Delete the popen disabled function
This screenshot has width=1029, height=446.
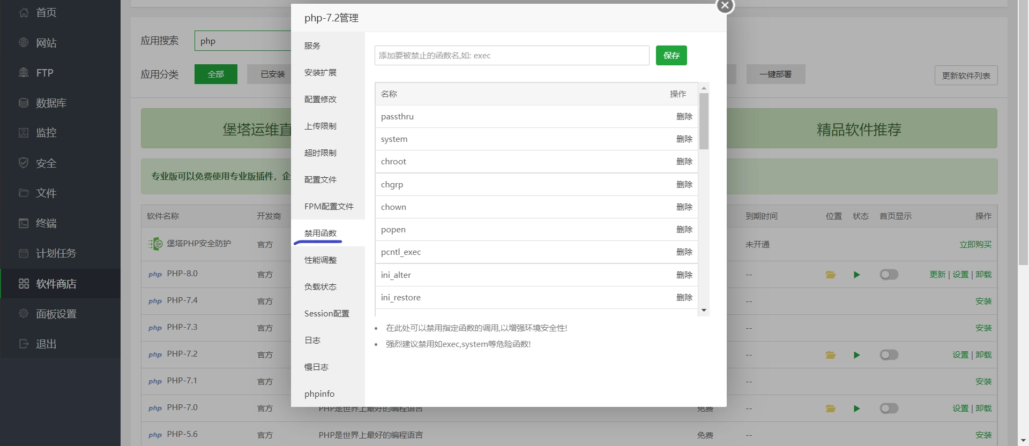point(684,229)
